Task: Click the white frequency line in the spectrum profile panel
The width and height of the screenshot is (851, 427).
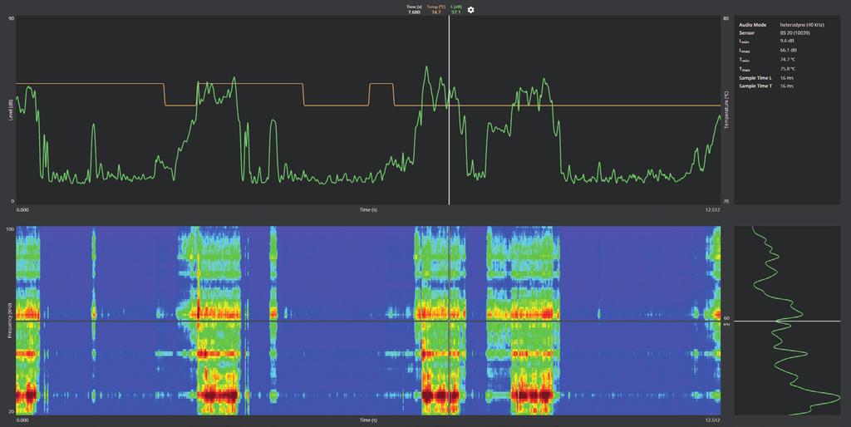Action: click(787, 321)
